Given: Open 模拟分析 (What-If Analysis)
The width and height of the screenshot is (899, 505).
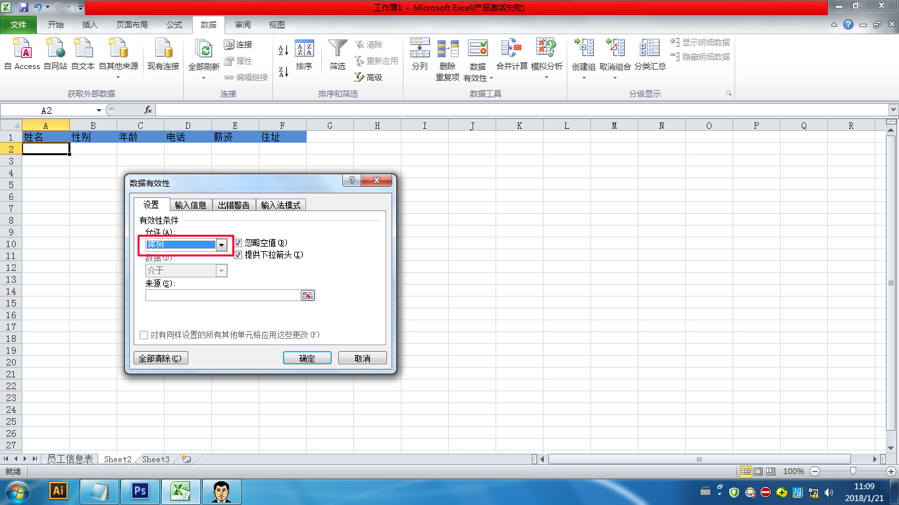Looking at the screenshot, I should (x=546, y=56).
